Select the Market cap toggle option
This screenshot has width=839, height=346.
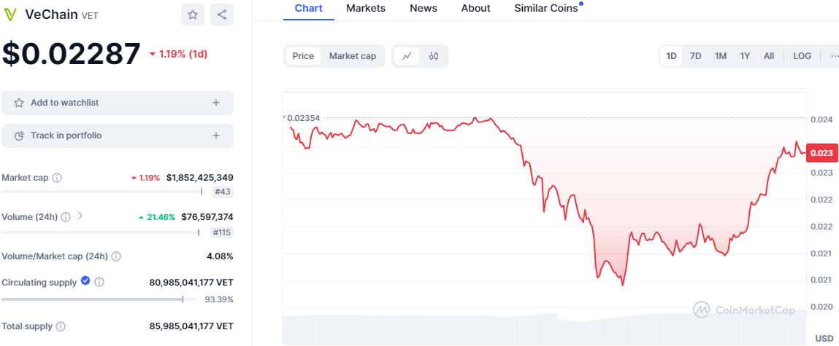tap(353, 56)
